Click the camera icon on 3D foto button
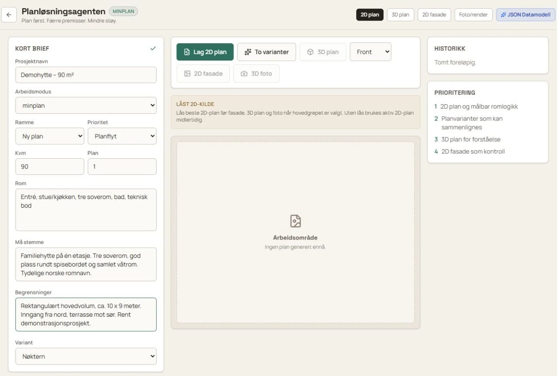The width and height of the screenshot is (557, 376). point(244,74)
